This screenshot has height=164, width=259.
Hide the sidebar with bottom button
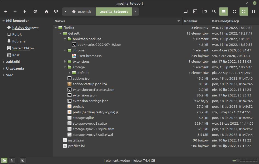pos(23,160)
